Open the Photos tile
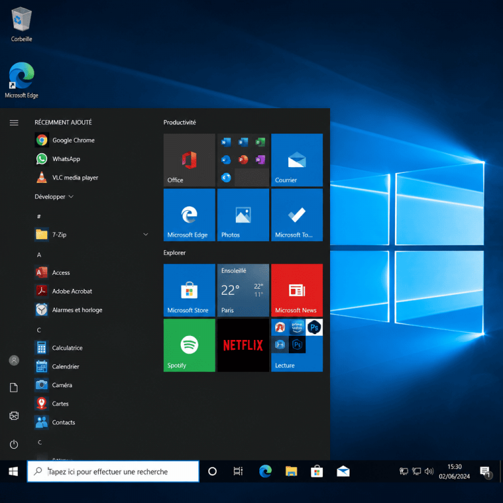Screen dimensions: 503x503 click(x=243, y=215)
